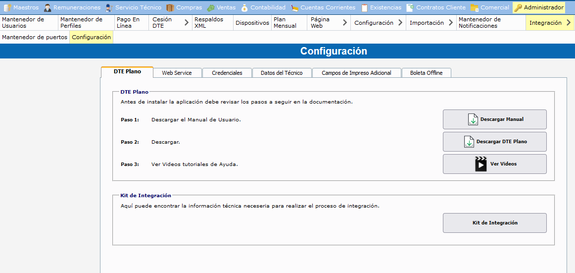Click the 'Paso 3:' label
Screen dimensions: 575x273
point(130,164)
